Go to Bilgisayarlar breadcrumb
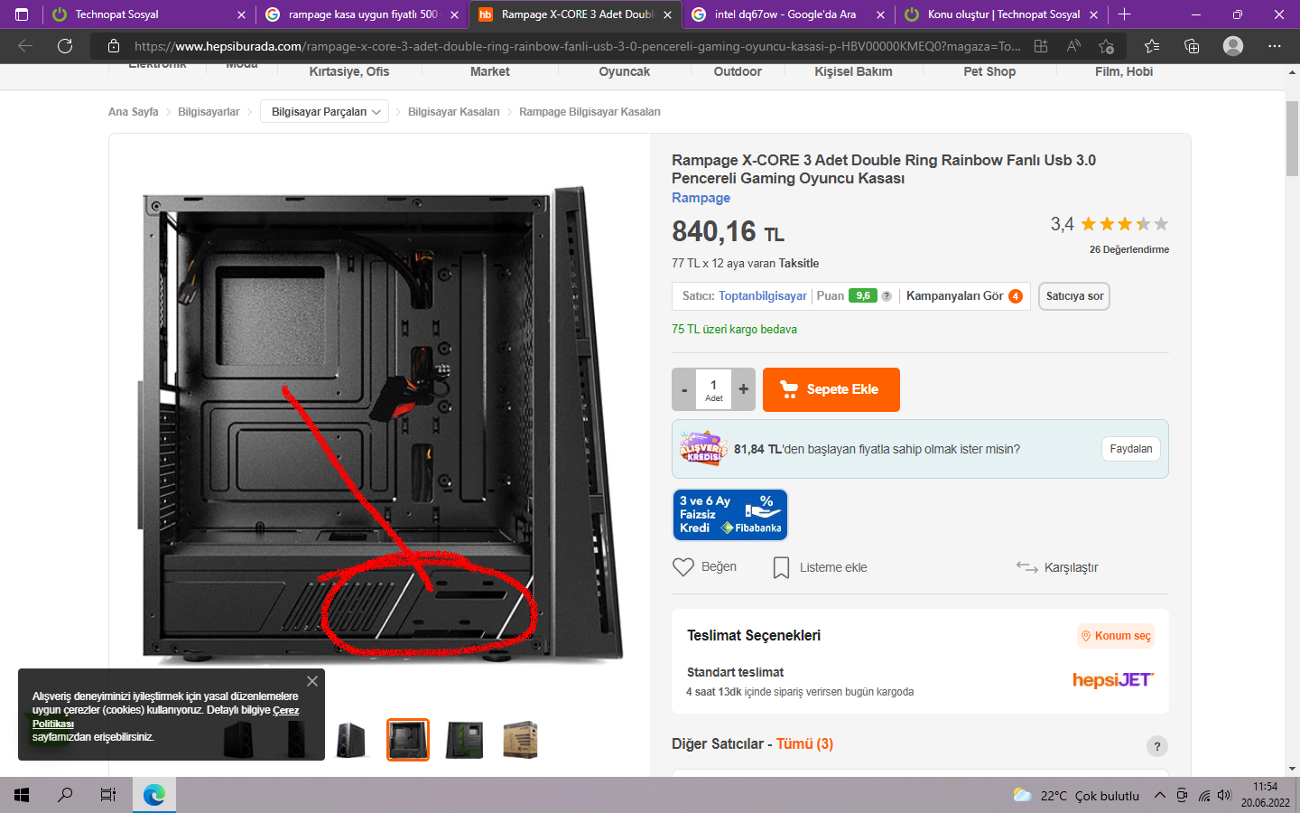This screenshot has height=813, width=1300. 209,112
